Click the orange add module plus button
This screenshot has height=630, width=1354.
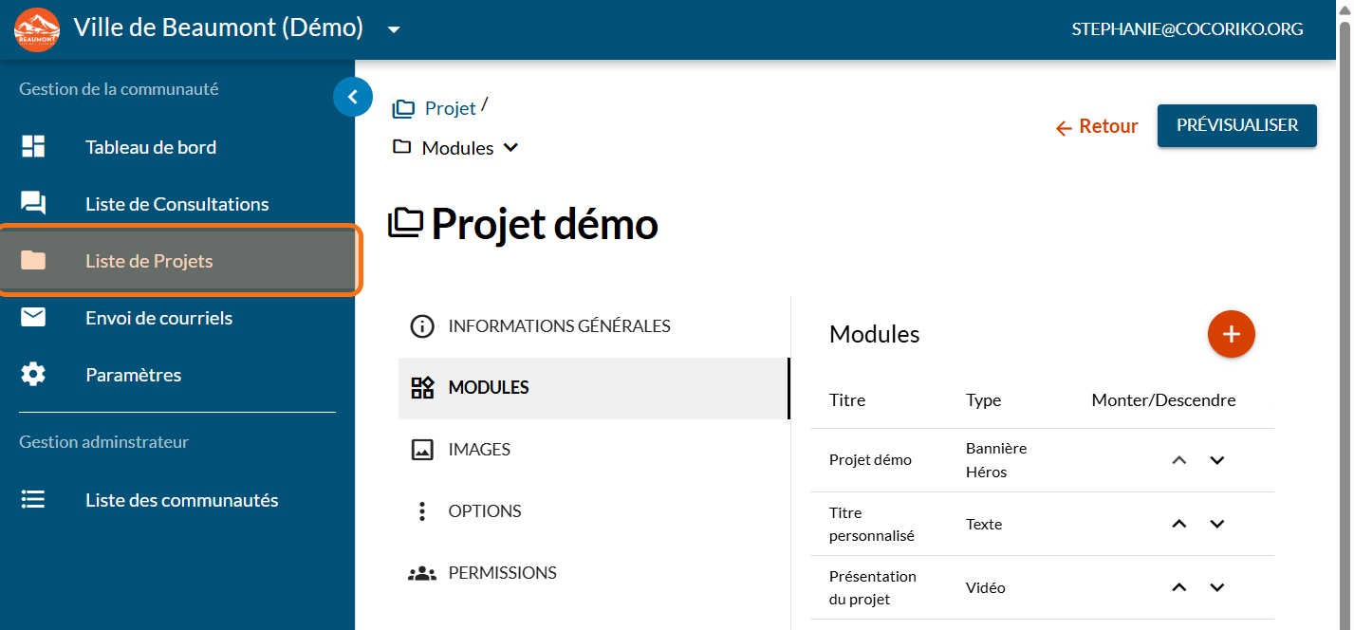tap(1231, 334)
